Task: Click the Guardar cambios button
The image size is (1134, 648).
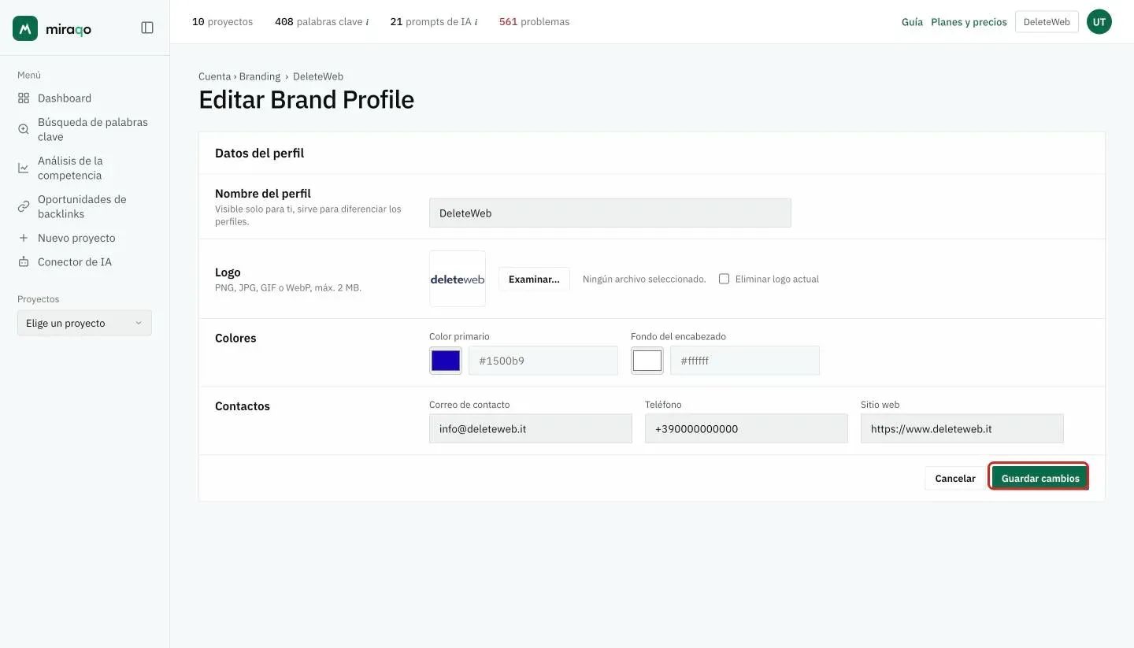Action: tap(1040, 478)
